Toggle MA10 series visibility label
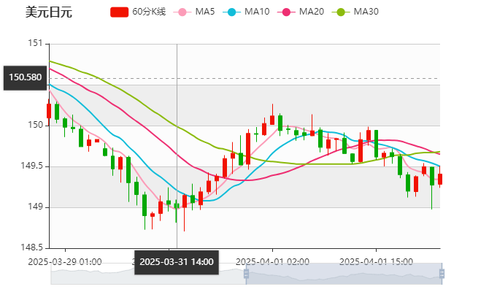This screenshot has width=489, height=292. tap(256, 12)
